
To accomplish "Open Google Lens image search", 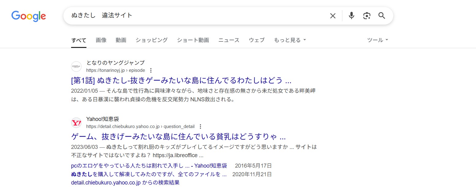I will pos(367,15).
